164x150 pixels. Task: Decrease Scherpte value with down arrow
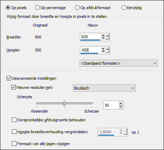click(x=121, y=107)
